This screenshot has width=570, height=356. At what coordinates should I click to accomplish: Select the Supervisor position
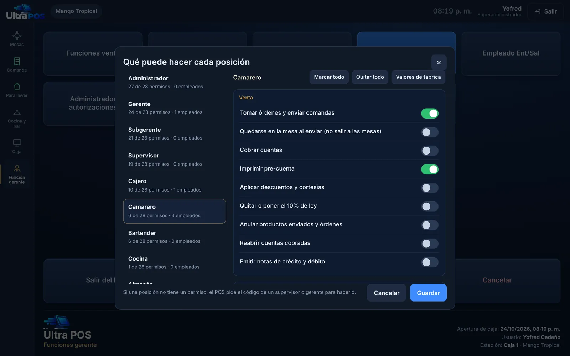point(175,159)
